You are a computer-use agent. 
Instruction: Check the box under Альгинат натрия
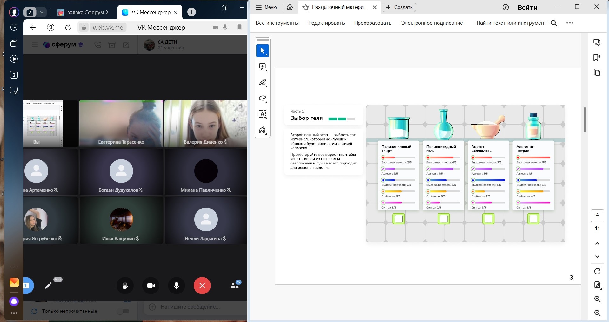(x=533, y=219)
